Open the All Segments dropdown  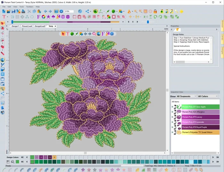tap(186, 96)
